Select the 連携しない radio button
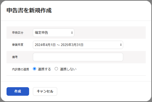 pyautogui.click(x=56, y=69)
